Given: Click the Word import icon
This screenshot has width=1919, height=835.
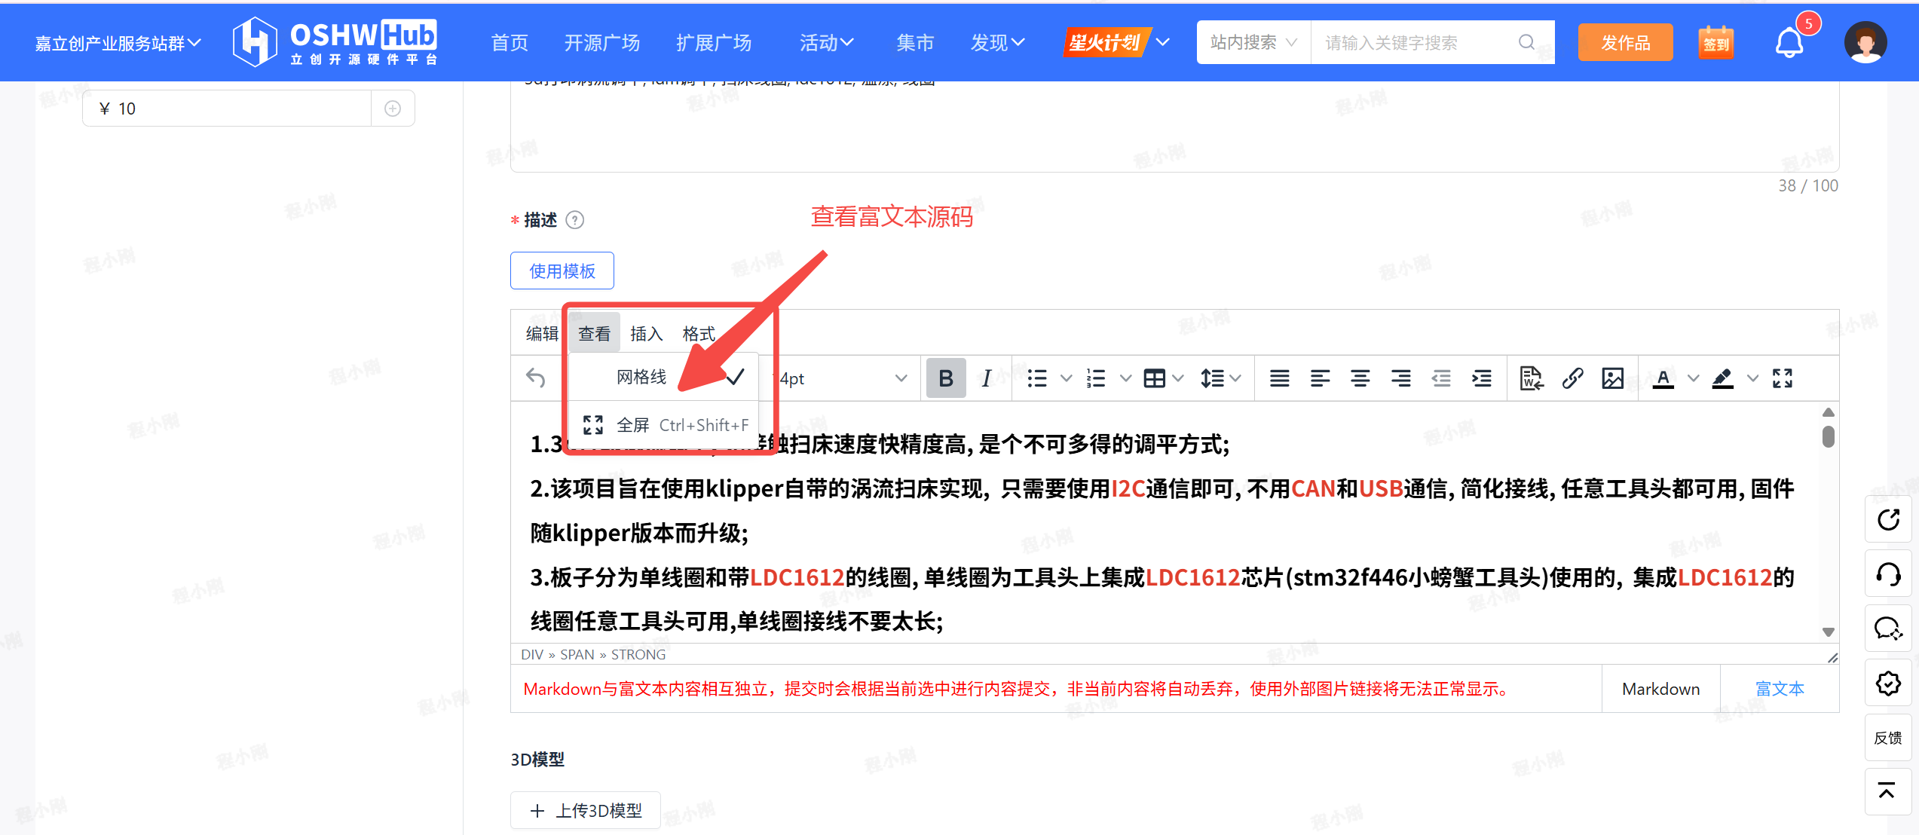Looking at the screenshot, I should (1531, 378).
